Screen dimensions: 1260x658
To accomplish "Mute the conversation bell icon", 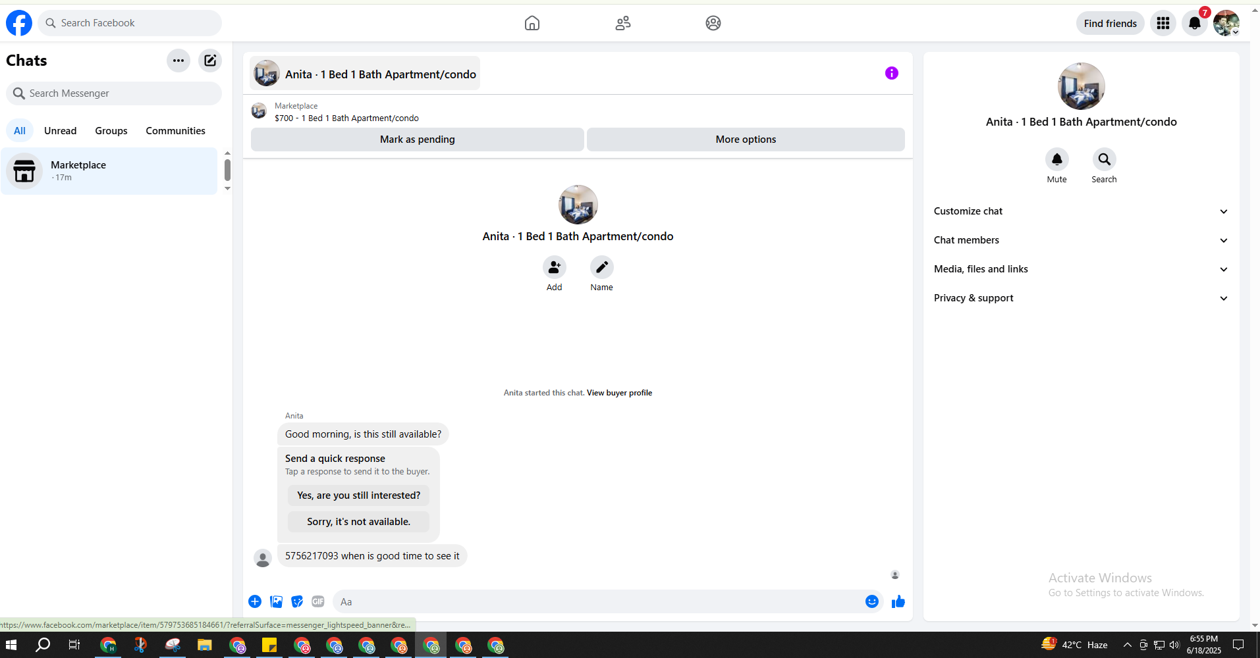I will [1057, 159].
